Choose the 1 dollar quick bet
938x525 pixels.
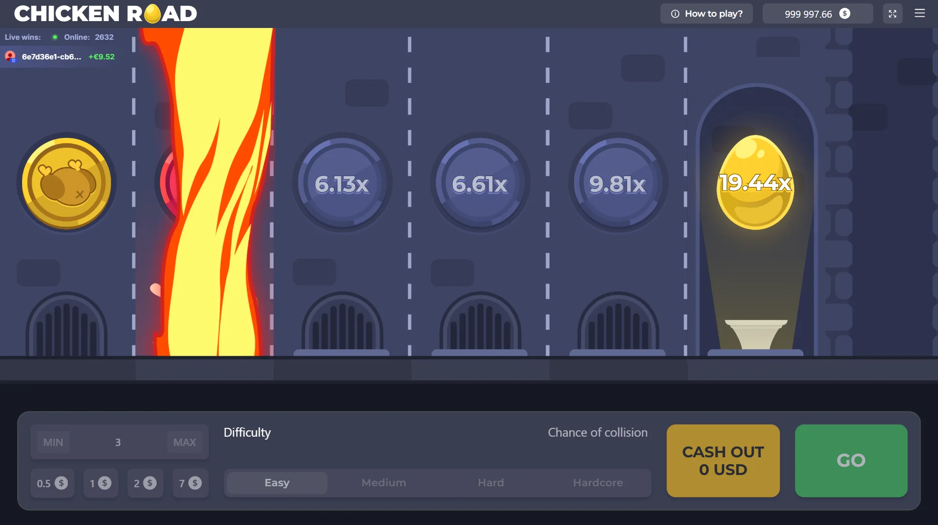101,483
